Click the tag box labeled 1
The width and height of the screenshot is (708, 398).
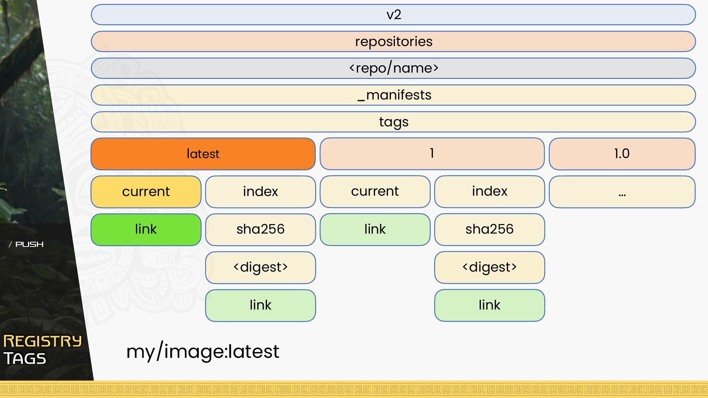tap(432, 154)
